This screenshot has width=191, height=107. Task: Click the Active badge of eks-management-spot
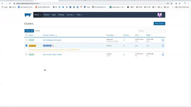(x=32, y=40)
